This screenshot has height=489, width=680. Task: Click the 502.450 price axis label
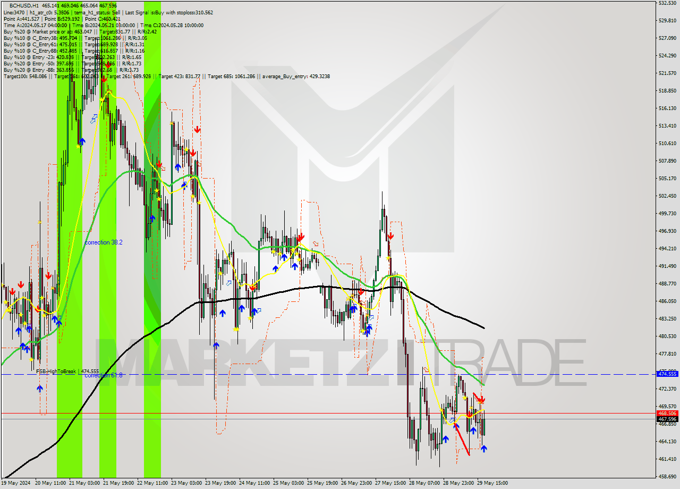point(667,196)
